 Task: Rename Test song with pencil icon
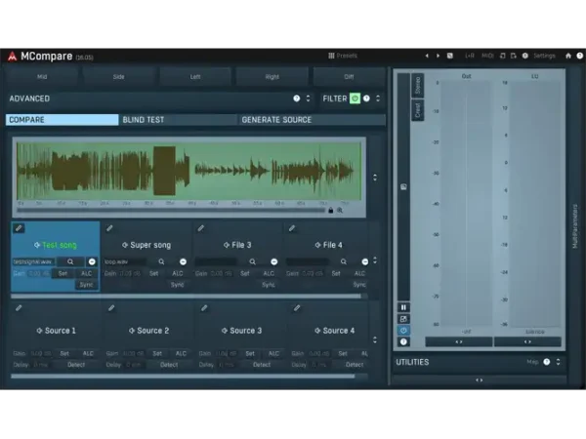[x=19, y=228]
